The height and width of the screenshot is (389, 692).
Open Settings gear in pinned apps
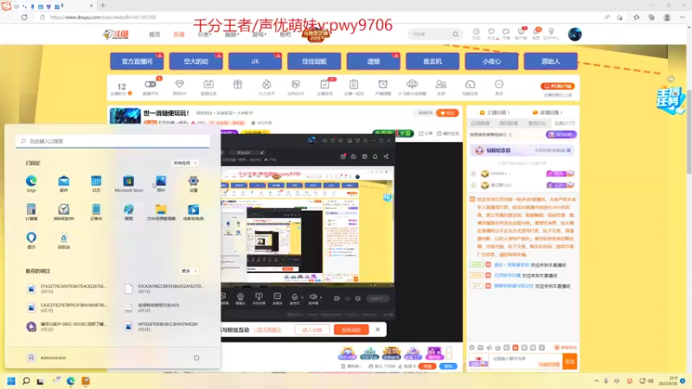point(193,183)
